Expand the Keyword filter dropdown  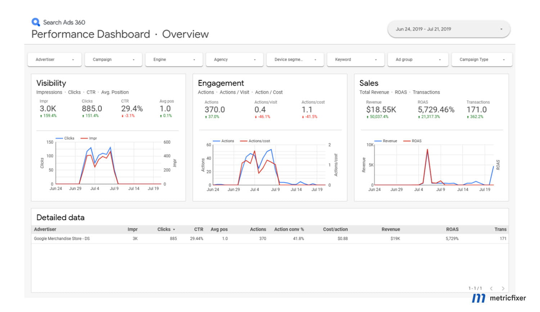(x=356, y=60)
